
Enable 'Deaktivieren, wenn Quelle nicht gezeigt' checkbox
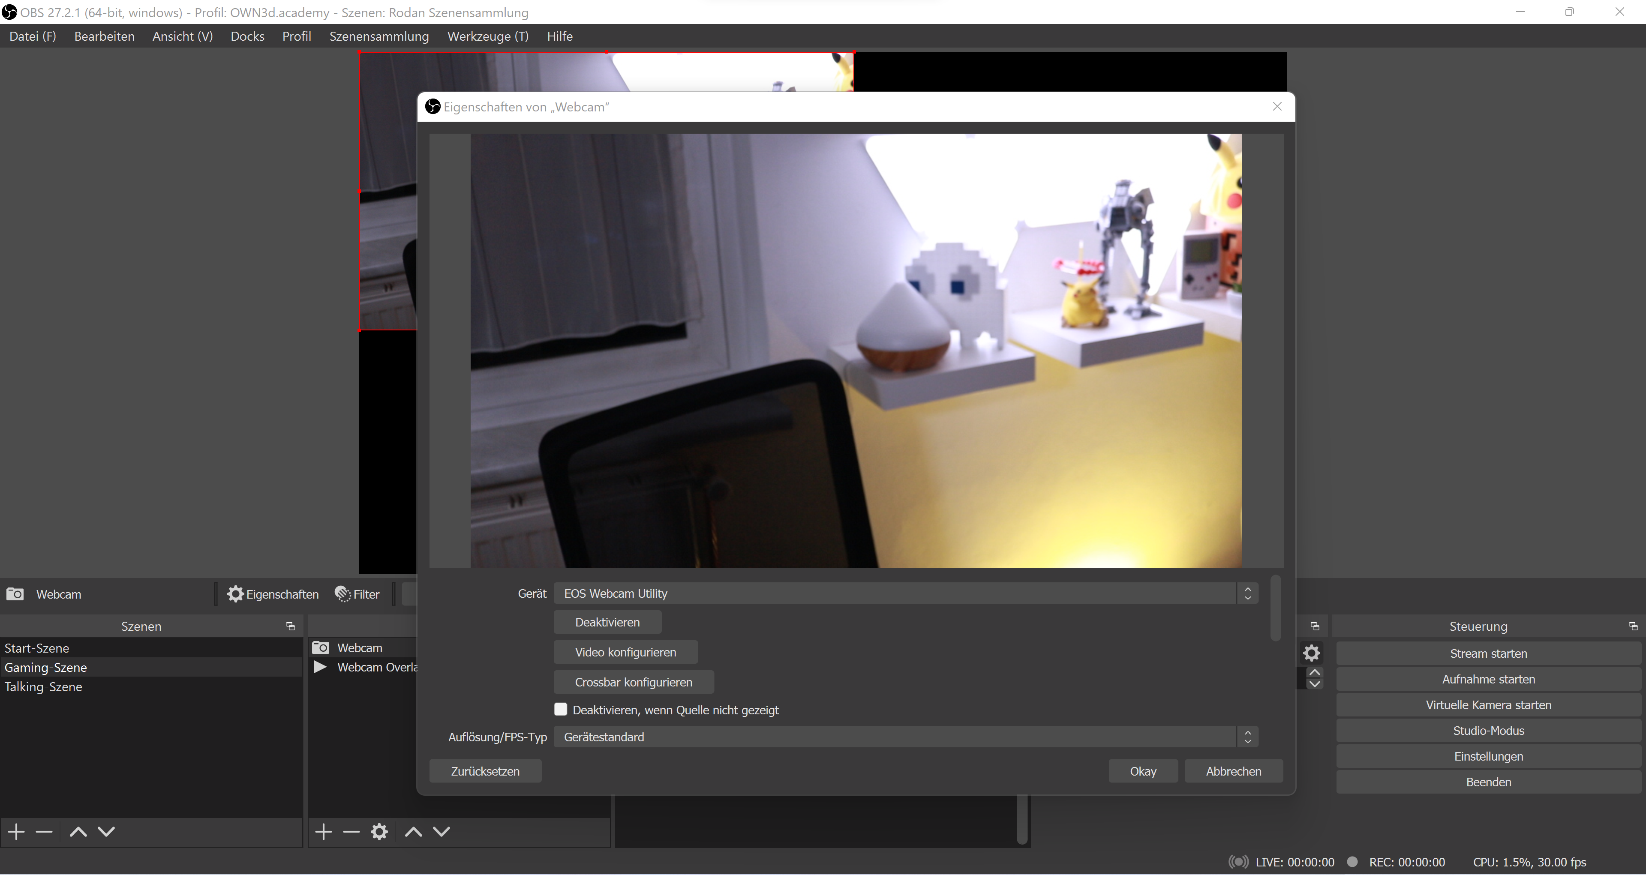tap(560, 710)
